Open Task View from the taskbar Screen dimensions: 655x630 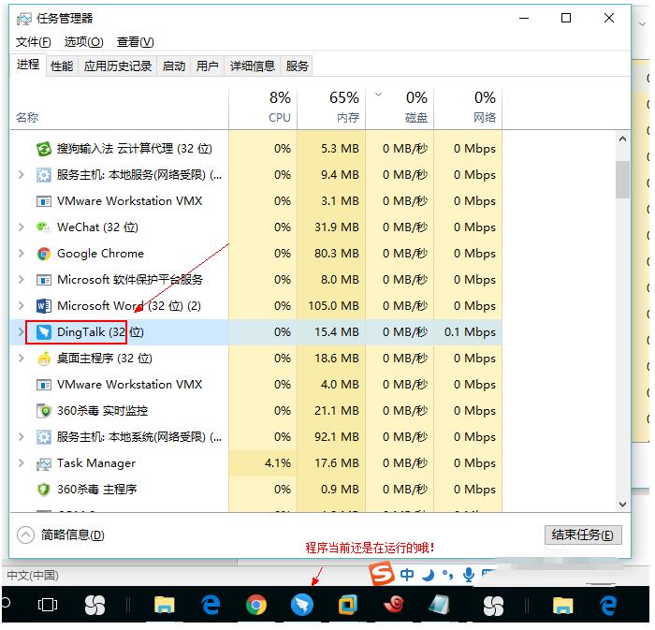(47, 605)
